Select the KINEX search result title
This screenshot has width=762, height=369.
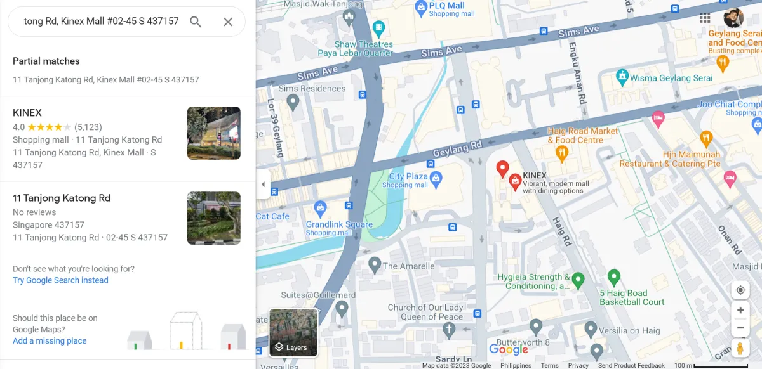pos(27,113)
